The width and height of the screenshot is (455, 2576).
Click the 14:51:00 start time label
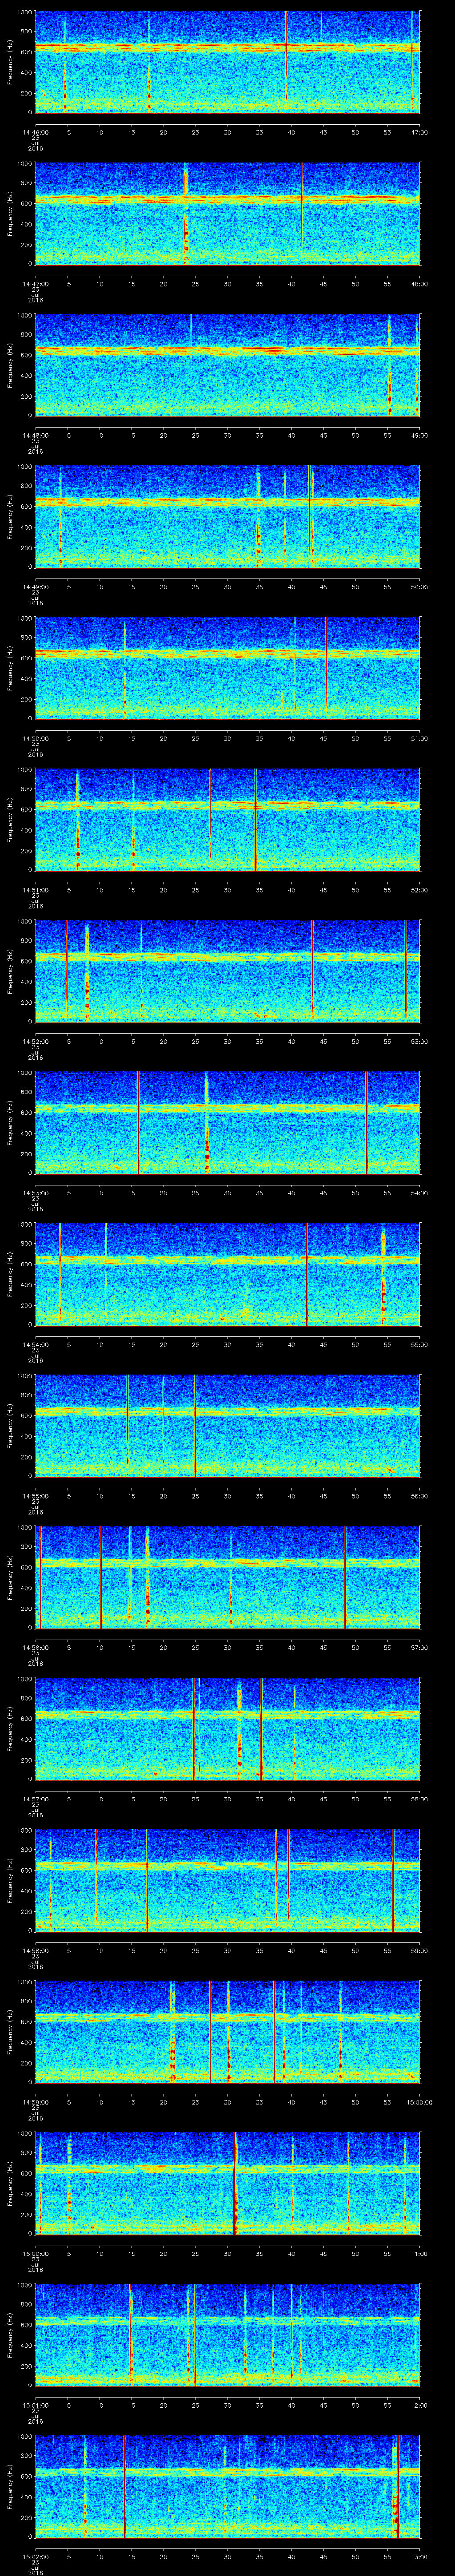[x=36, y=890]
